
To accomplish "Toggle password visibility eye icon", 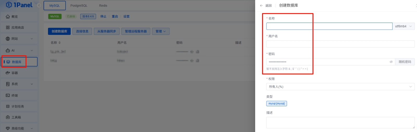I will click(x=391, y=62).
